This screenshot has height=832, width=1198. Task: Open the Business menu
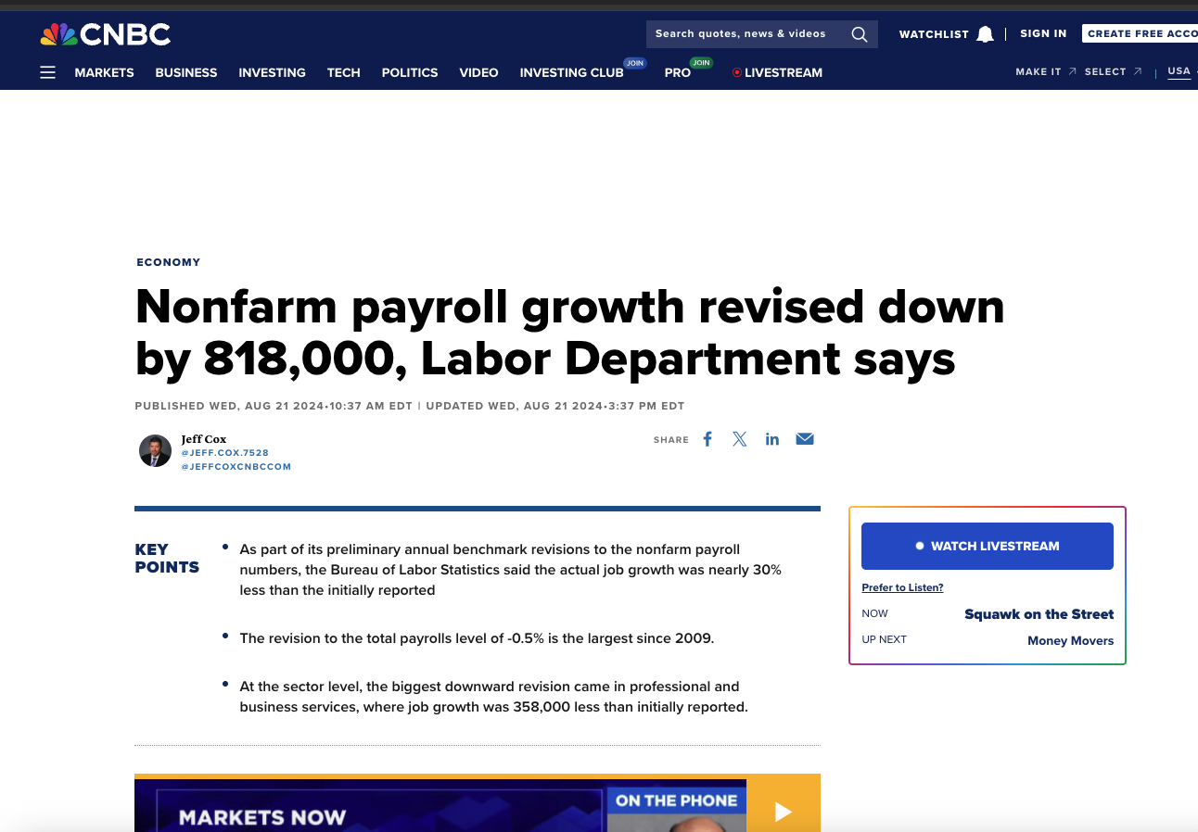tap(186, 72)
